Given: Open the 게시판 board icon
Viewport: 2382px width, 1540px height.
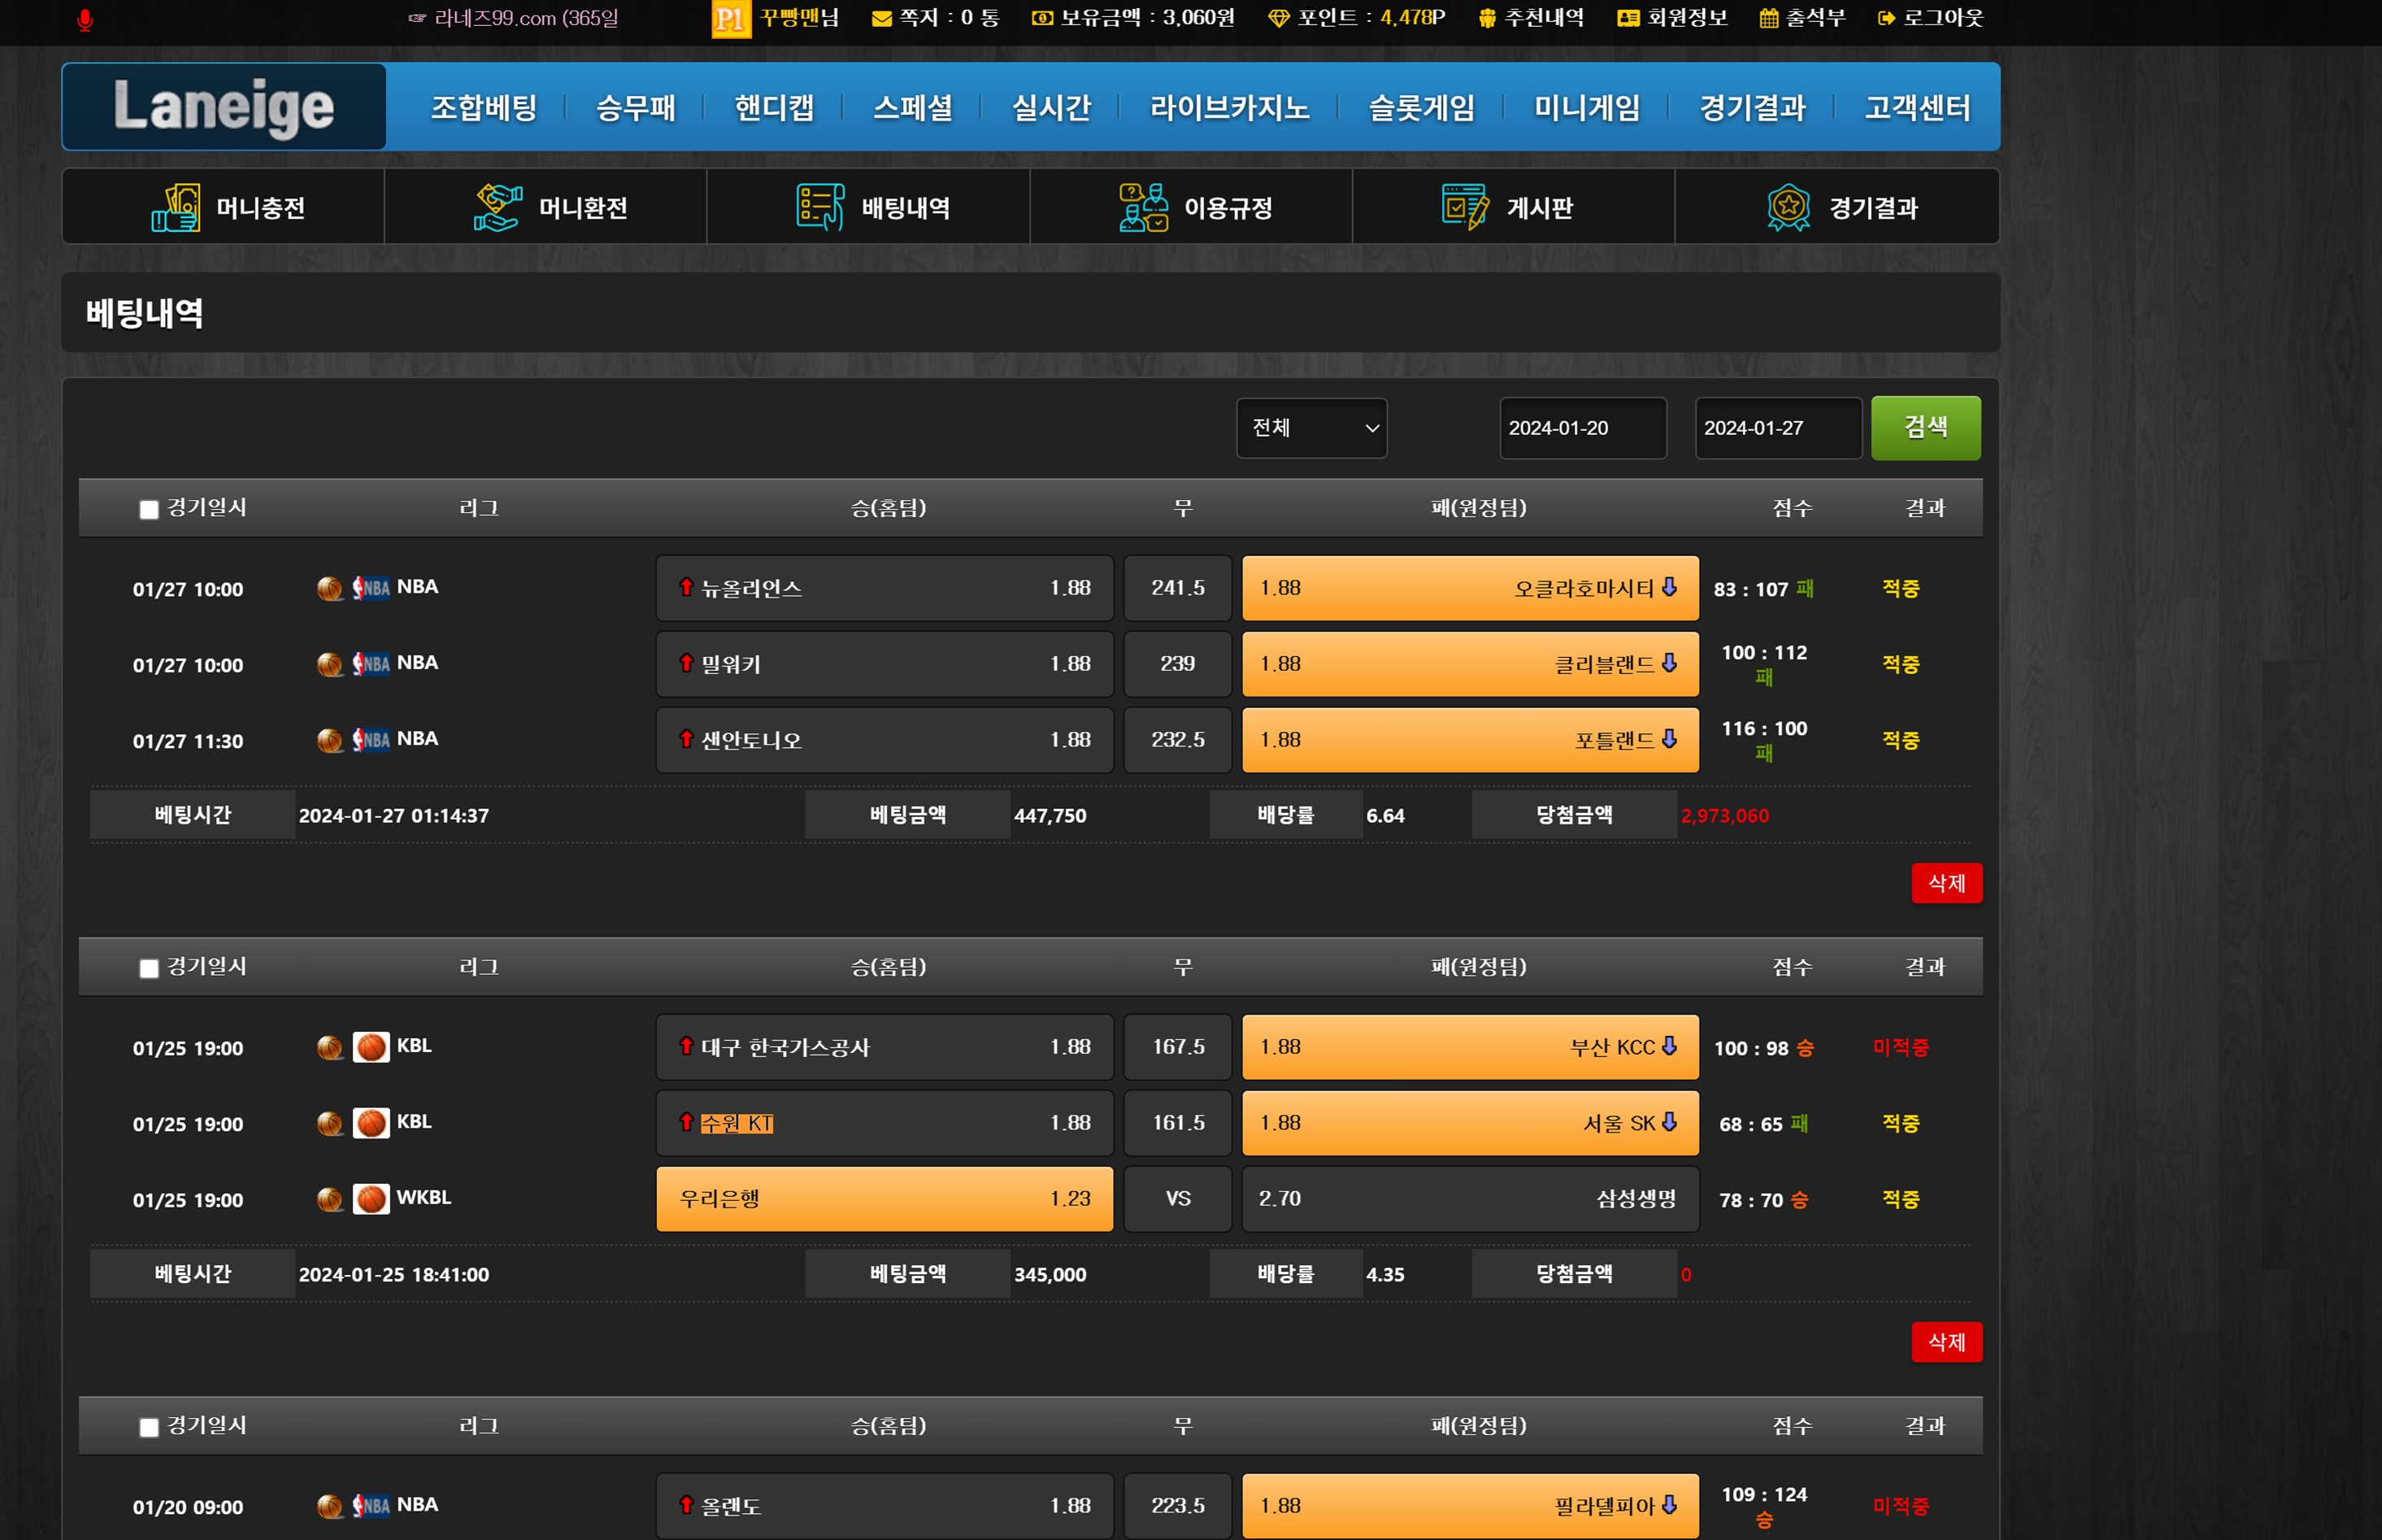Looking at the screenshot, I should [1464, 208].
